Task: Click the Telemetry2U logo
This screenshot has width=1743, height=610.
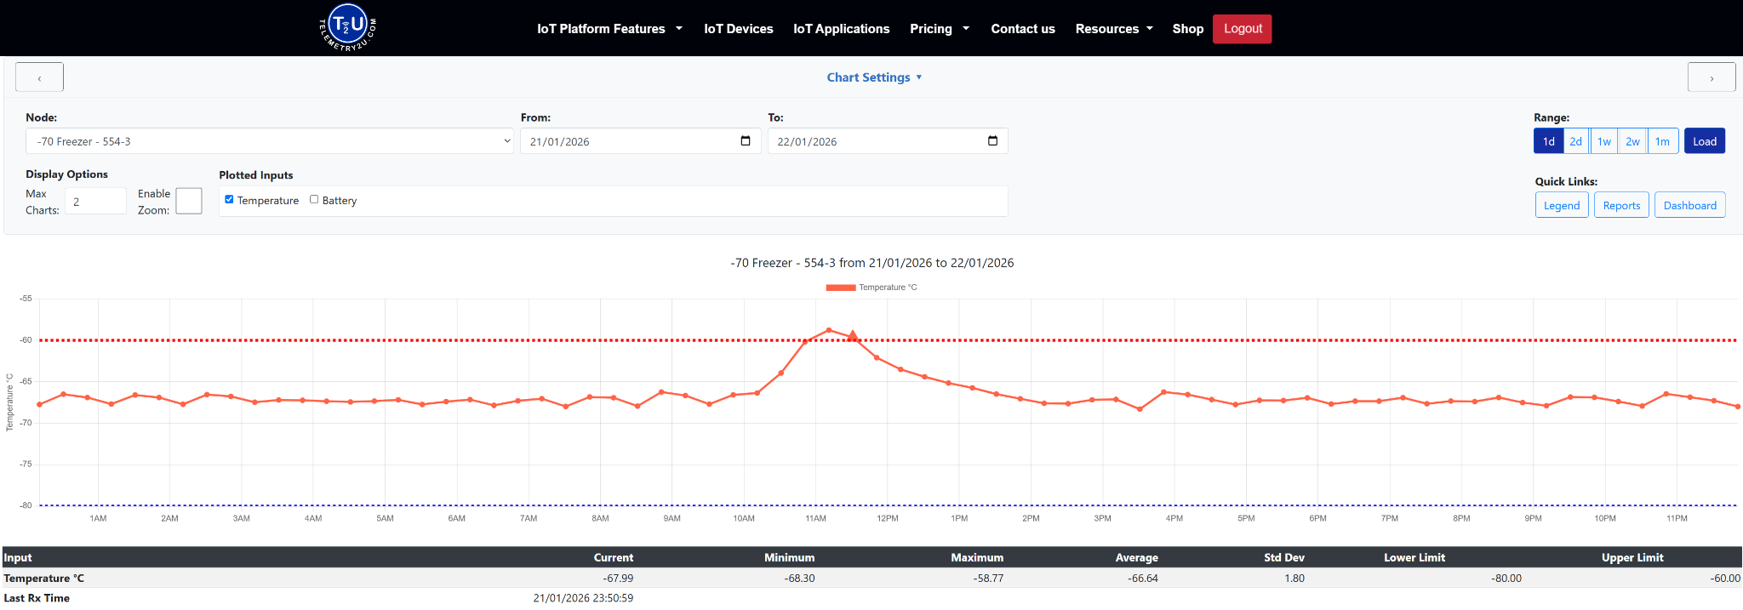Action: [348, 28]
